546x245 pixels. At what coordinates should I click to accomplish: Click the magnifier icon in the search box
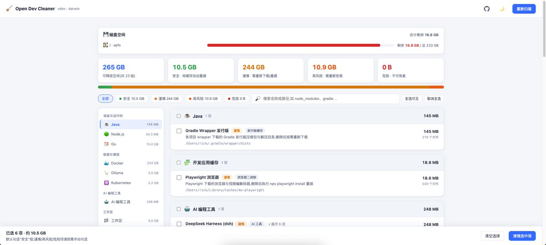click(258, 99)
